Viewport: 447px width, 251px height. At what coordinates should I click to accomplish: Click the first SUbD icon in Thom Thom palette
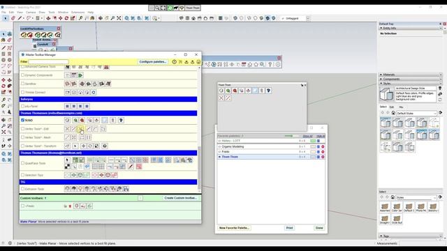click(221, 91)
